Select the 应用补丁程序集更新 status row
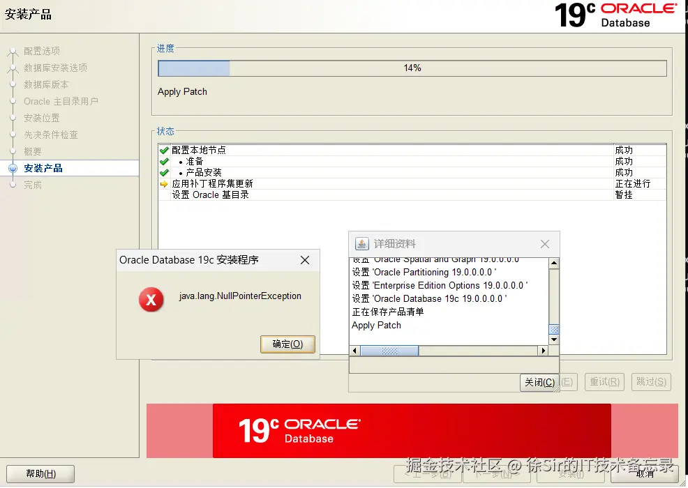The height and width of the screenshot is (488, 688). 412,184
